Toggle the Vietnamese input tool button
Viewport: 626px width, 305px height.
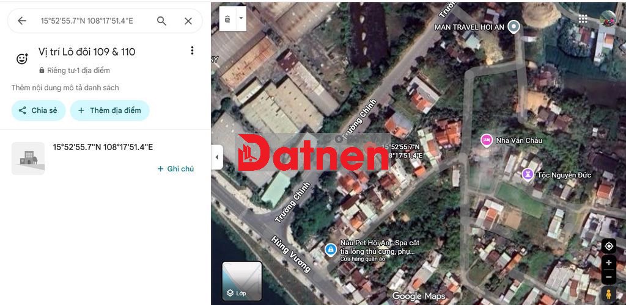[227, 18]
